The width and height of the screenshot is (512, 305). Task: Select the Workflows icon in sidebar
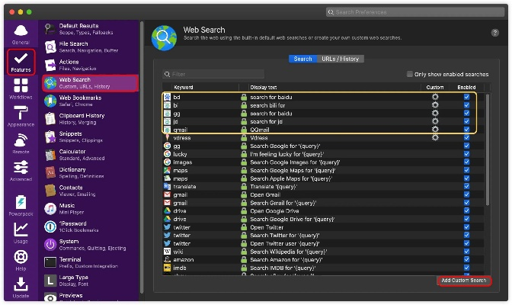(21, 90)
